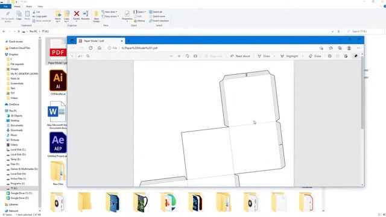Click Cut in the Clipboard group
The width and height of the screenshot is (386, 217).
point(36,12)
